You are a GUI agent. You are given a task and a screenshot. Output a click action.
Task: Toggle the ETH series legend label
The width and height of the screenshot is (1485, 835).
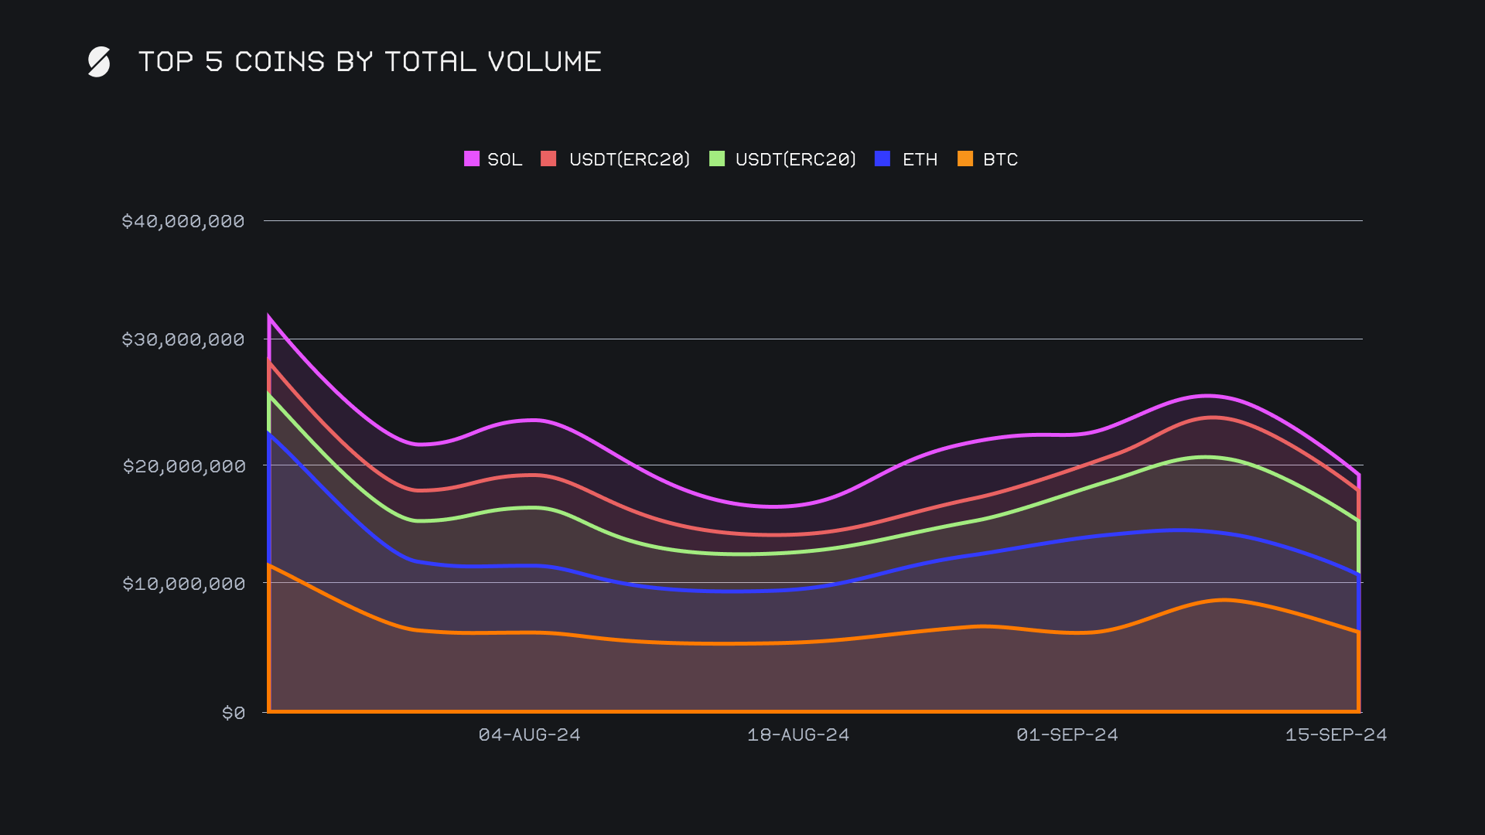tap(920, 159)
